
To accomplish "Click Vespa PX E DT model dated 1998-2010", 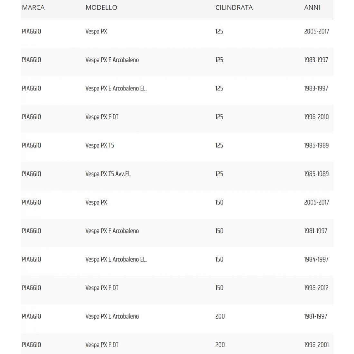I will point(102,117).
